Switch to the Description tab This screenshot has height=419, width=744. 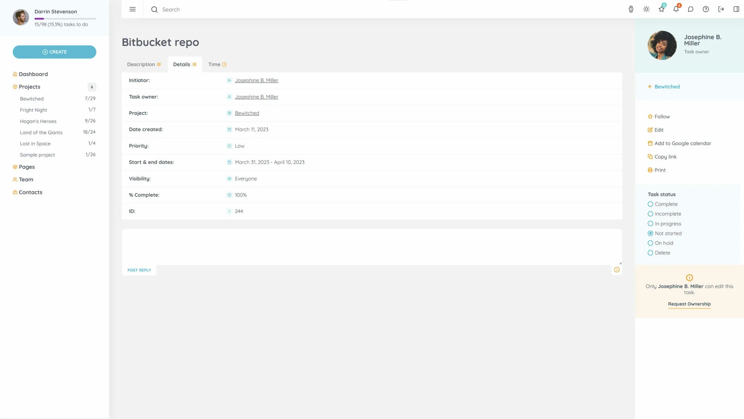(144, 64)
